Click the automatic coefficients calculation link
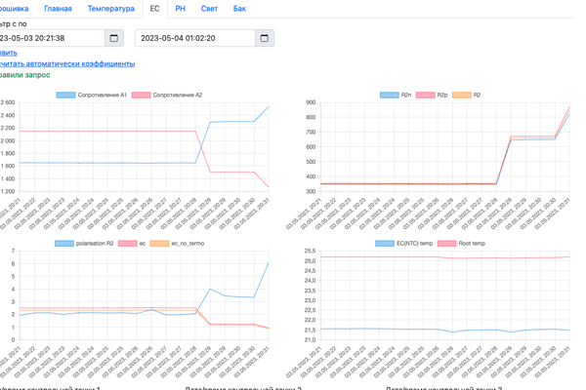 coord(67,63)
